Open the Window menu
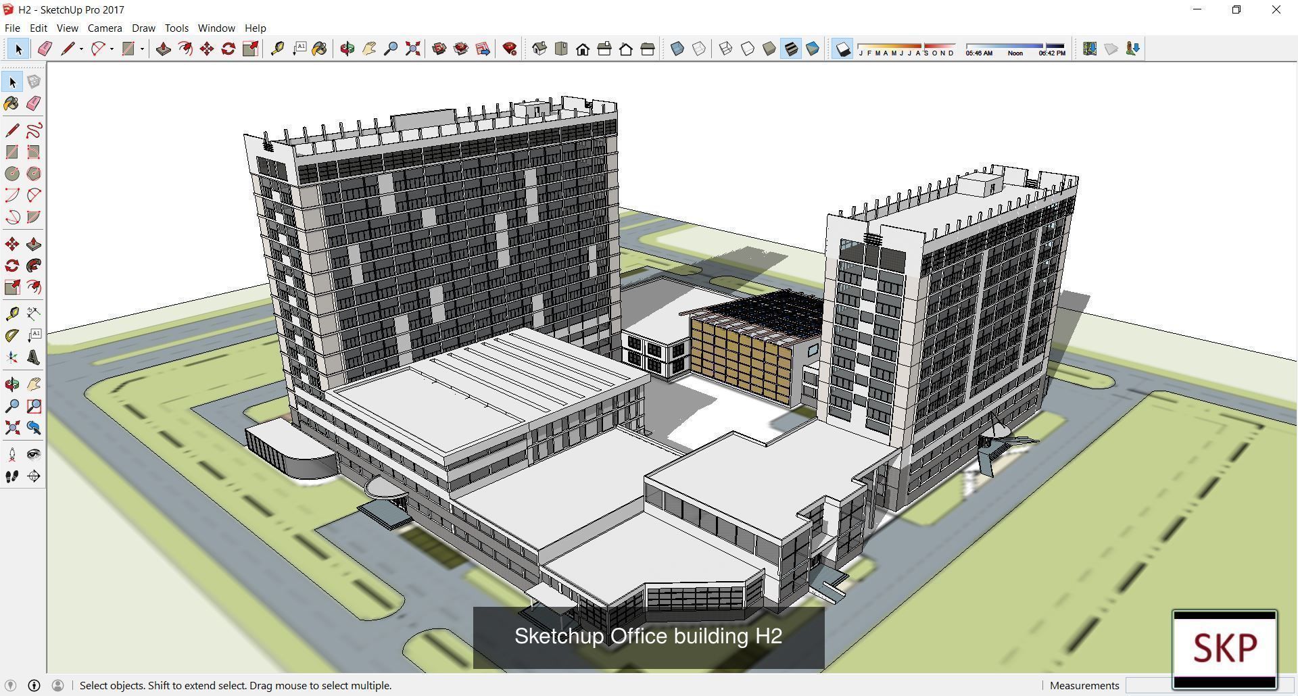Viewport: 1298px width, 696px height. 216,28
